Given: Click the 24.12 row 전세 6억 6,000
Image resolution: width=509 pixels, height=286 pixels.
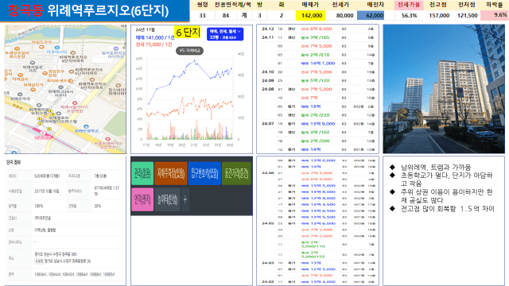Looking at the screenshot, I should pos(317,29).
